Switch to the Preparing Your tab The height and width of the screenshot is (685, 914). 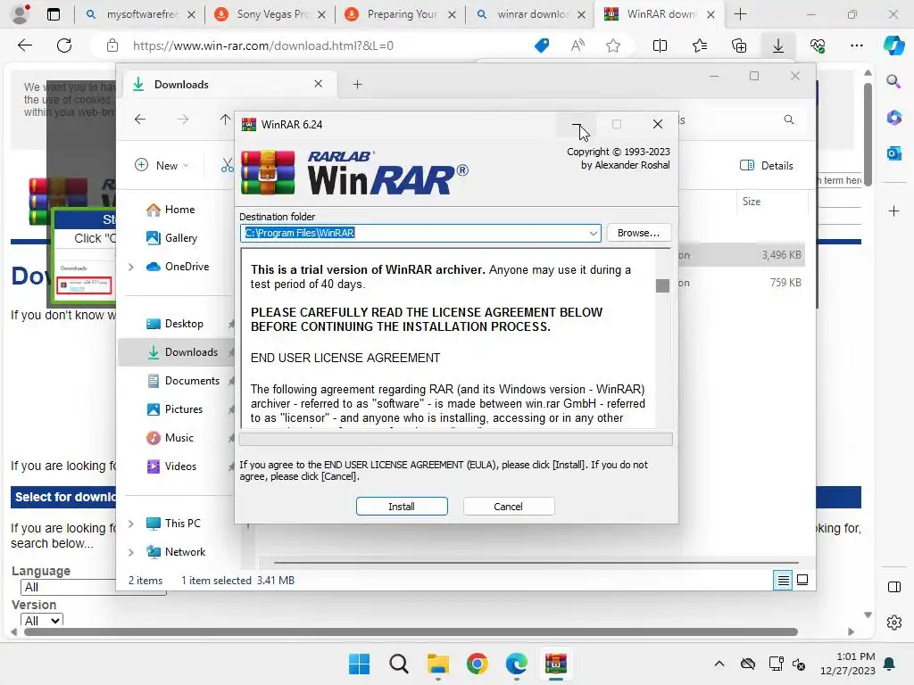coord(401,14)
